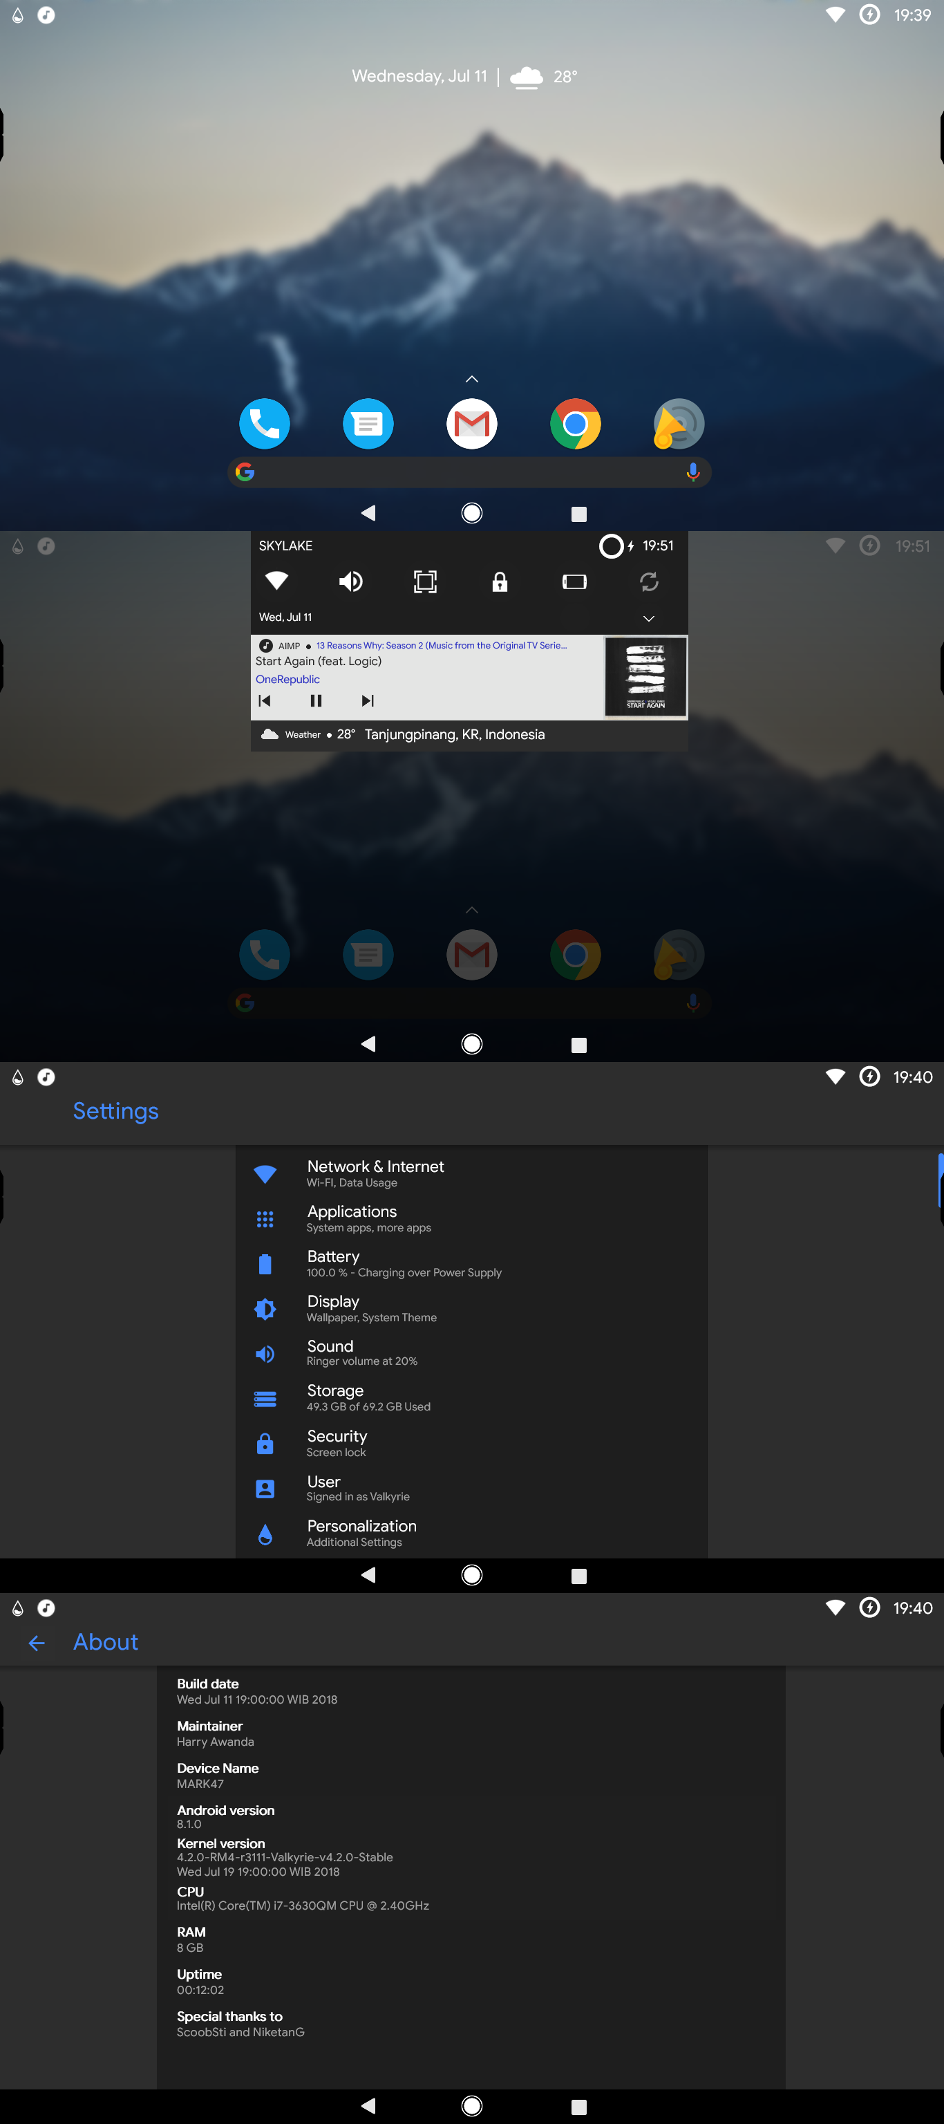Viewport: 944px width, 2124px height.
Task: Click the charging battery status icon on the About screen
Action: (x=869, y=1607)
